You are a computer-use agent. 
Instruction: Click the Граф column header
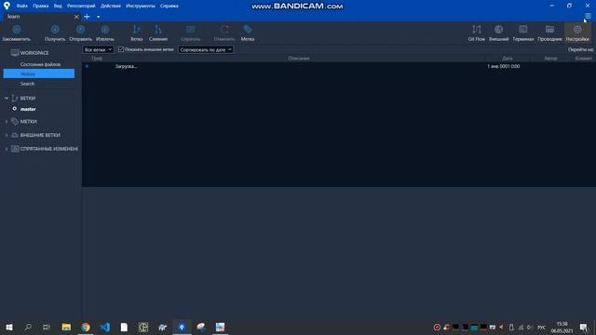(97, 58)
